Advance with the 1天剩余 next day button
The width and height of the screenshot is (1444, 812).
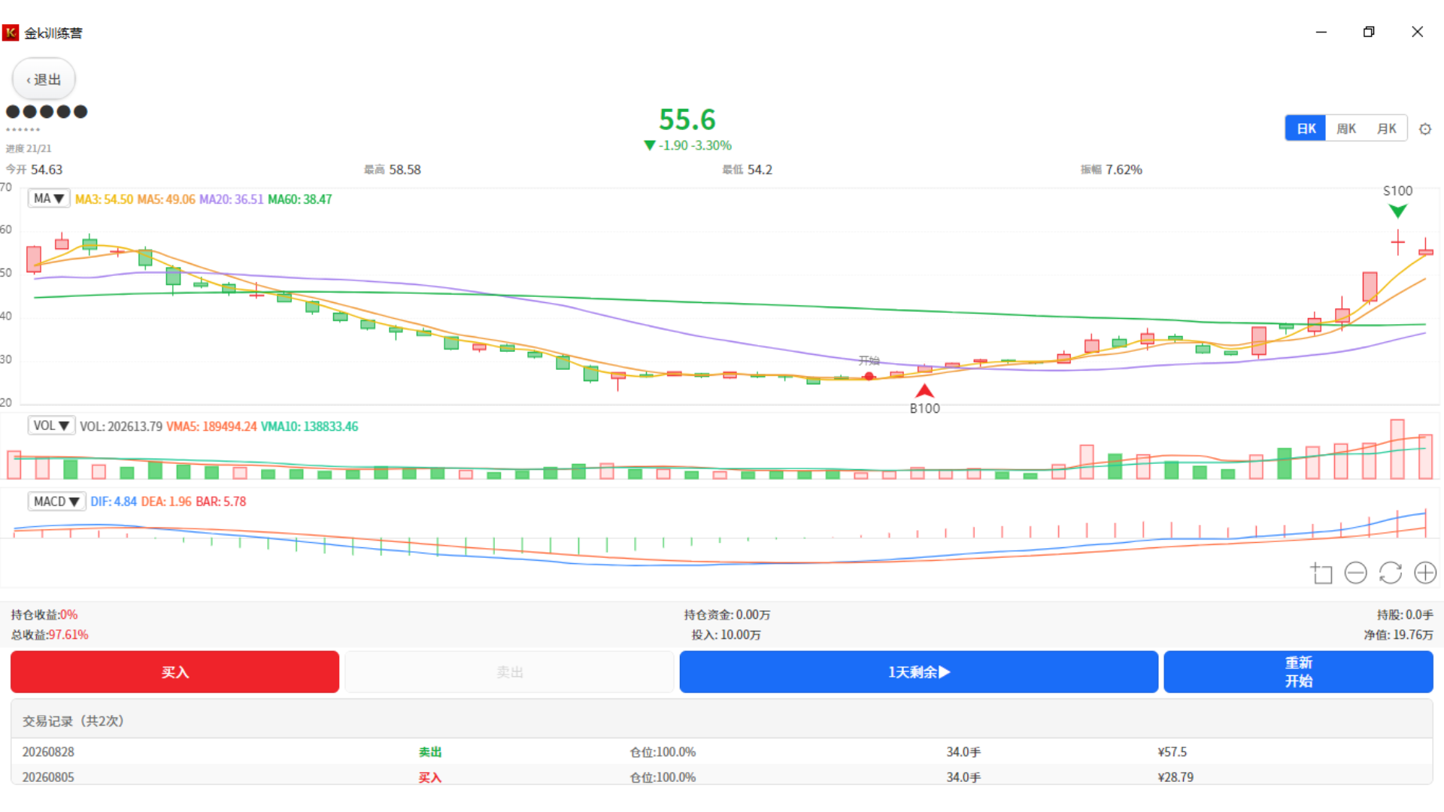[x=918, y=671]
